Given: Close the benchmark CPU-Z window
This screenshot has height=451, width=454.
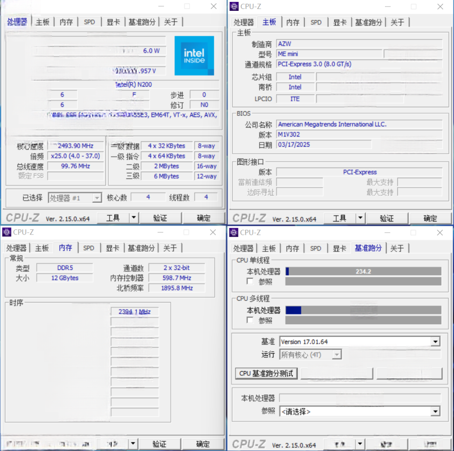Looking at the screenshot, I should 440,233.
